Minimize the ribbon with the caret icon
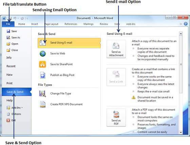The width and height of the screenshot is (190, 145). coord(180,24)
